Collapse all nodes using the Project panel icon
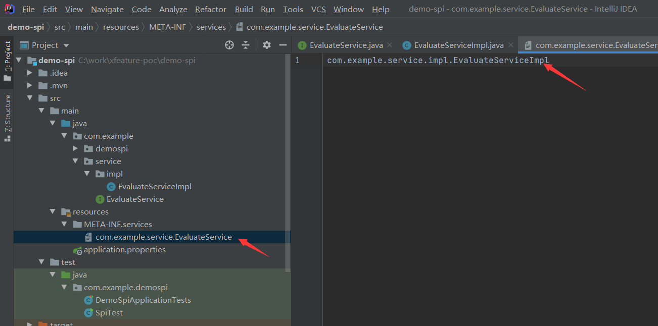658x326 pixels. 246,45
